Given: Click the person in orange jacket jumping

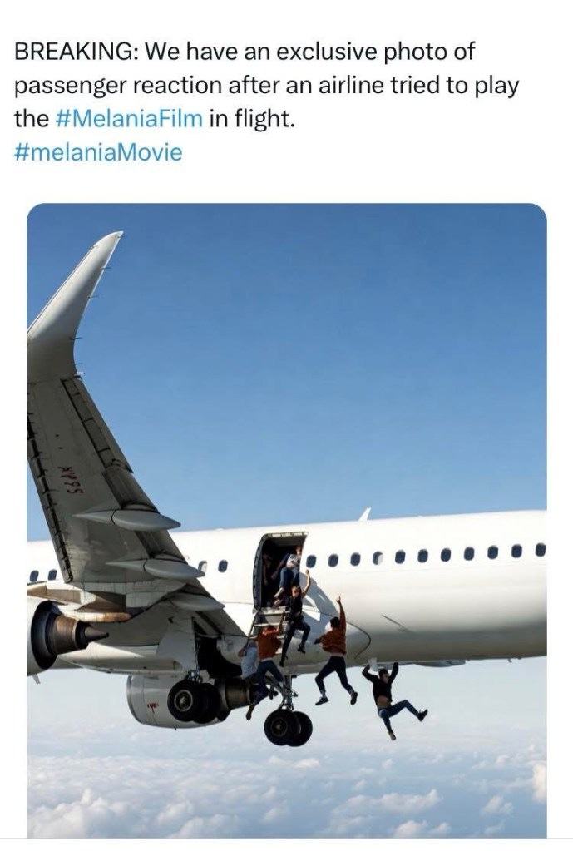Looking at the screenshot, I should coord(335,651).
